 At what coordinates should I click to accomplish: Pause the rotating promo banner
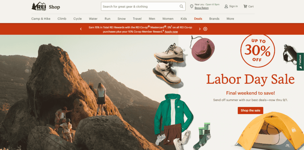[205, 29]
